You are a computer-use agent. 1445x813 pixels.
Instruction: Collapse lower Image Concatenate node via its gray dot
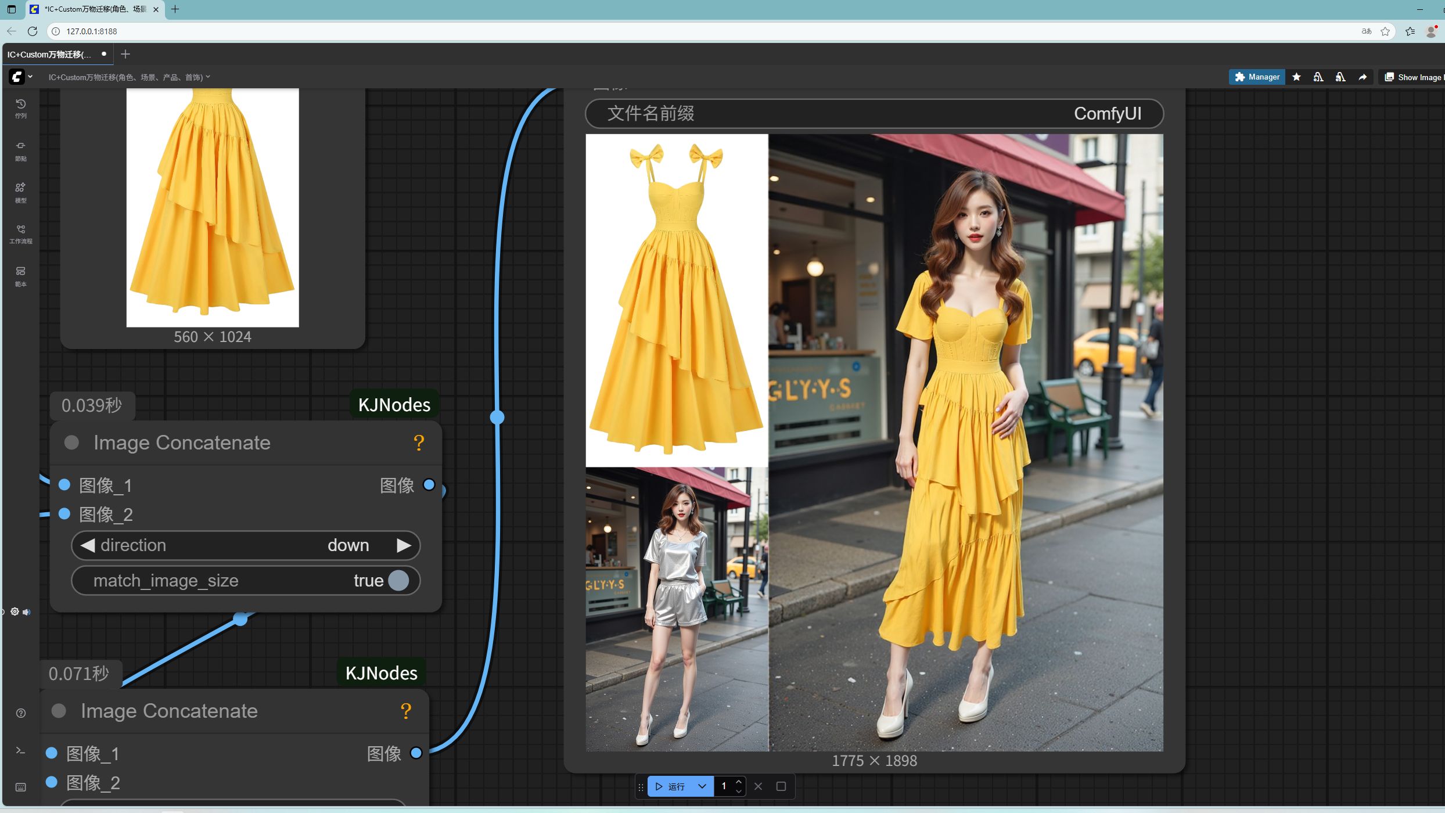click(x=59, y=711)
